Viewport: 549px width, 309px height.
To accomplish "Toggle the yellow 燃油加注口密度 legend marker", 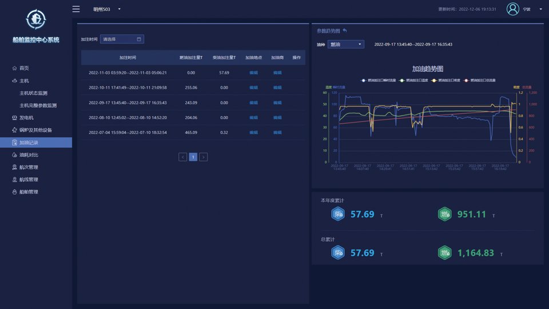I will [x=435, y=81].
